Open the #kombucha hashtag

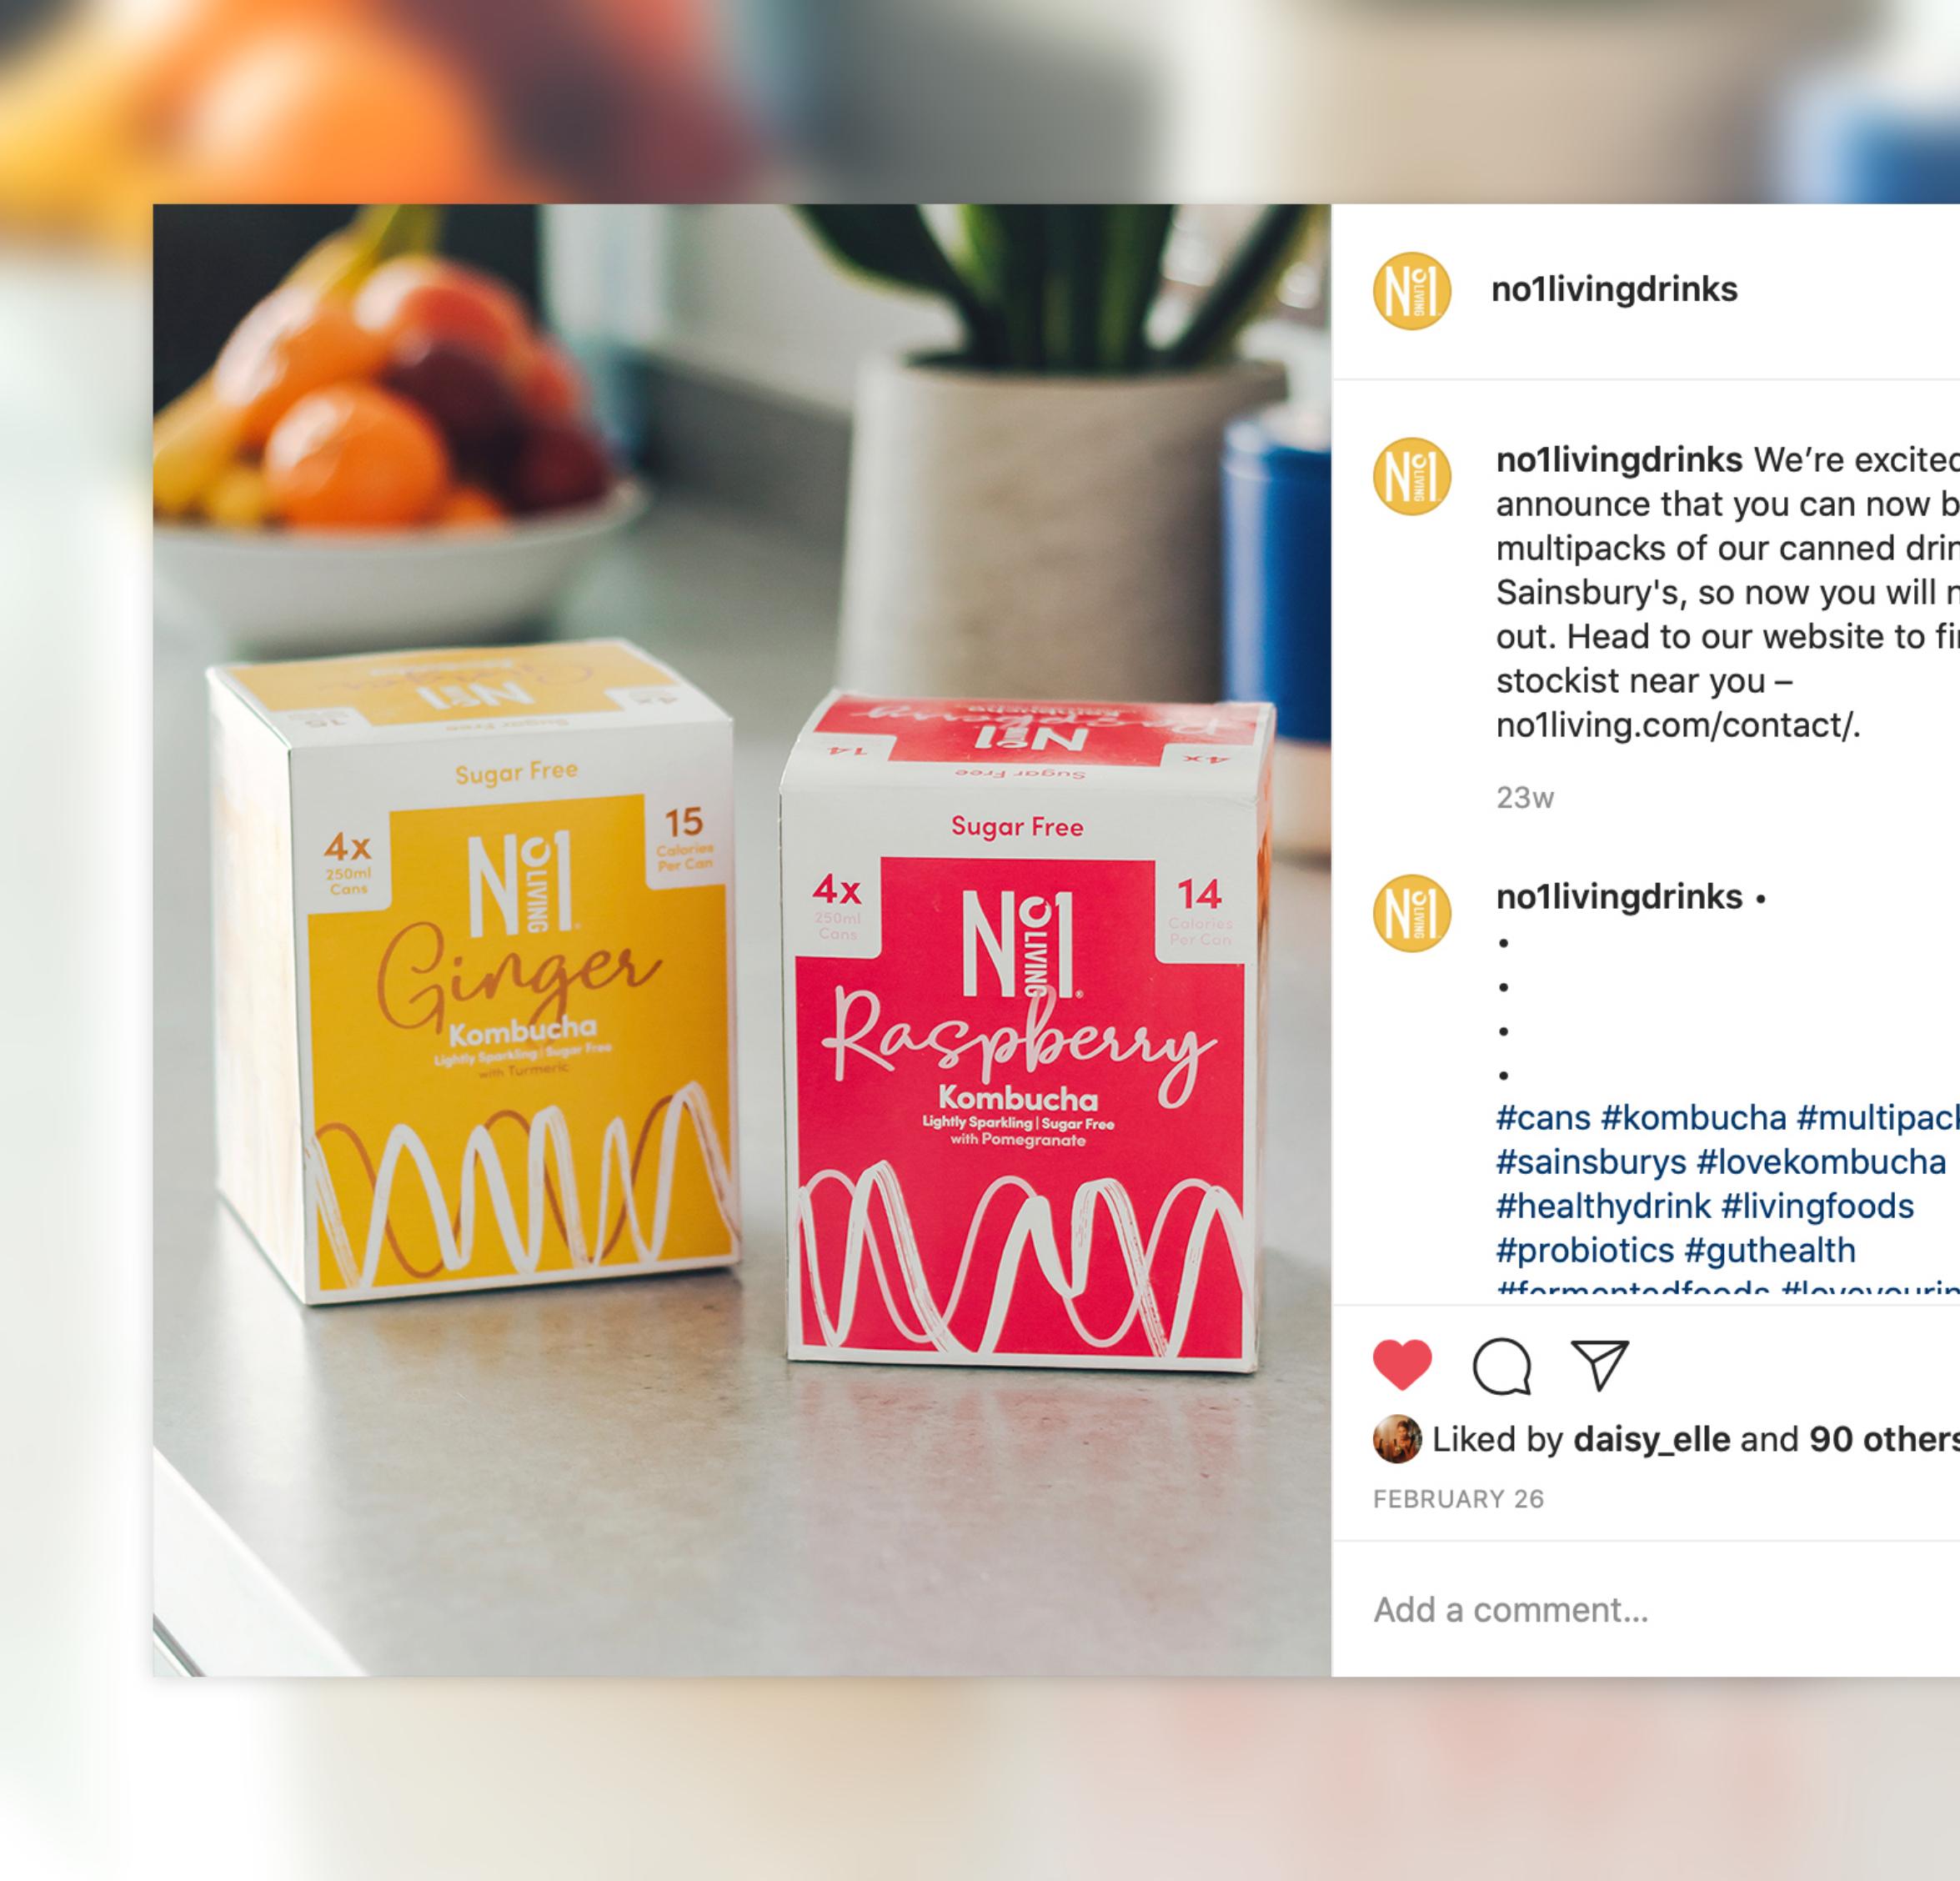(x=1693, y=1117)
